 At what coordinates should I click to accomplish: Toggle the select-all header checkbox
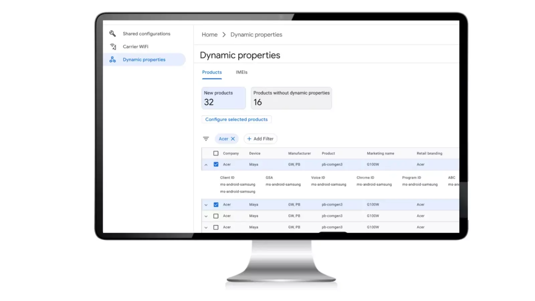(x=216, y=154)
